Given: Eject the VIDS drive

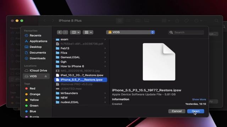Looking at the screenshot, I should point(46,76).
